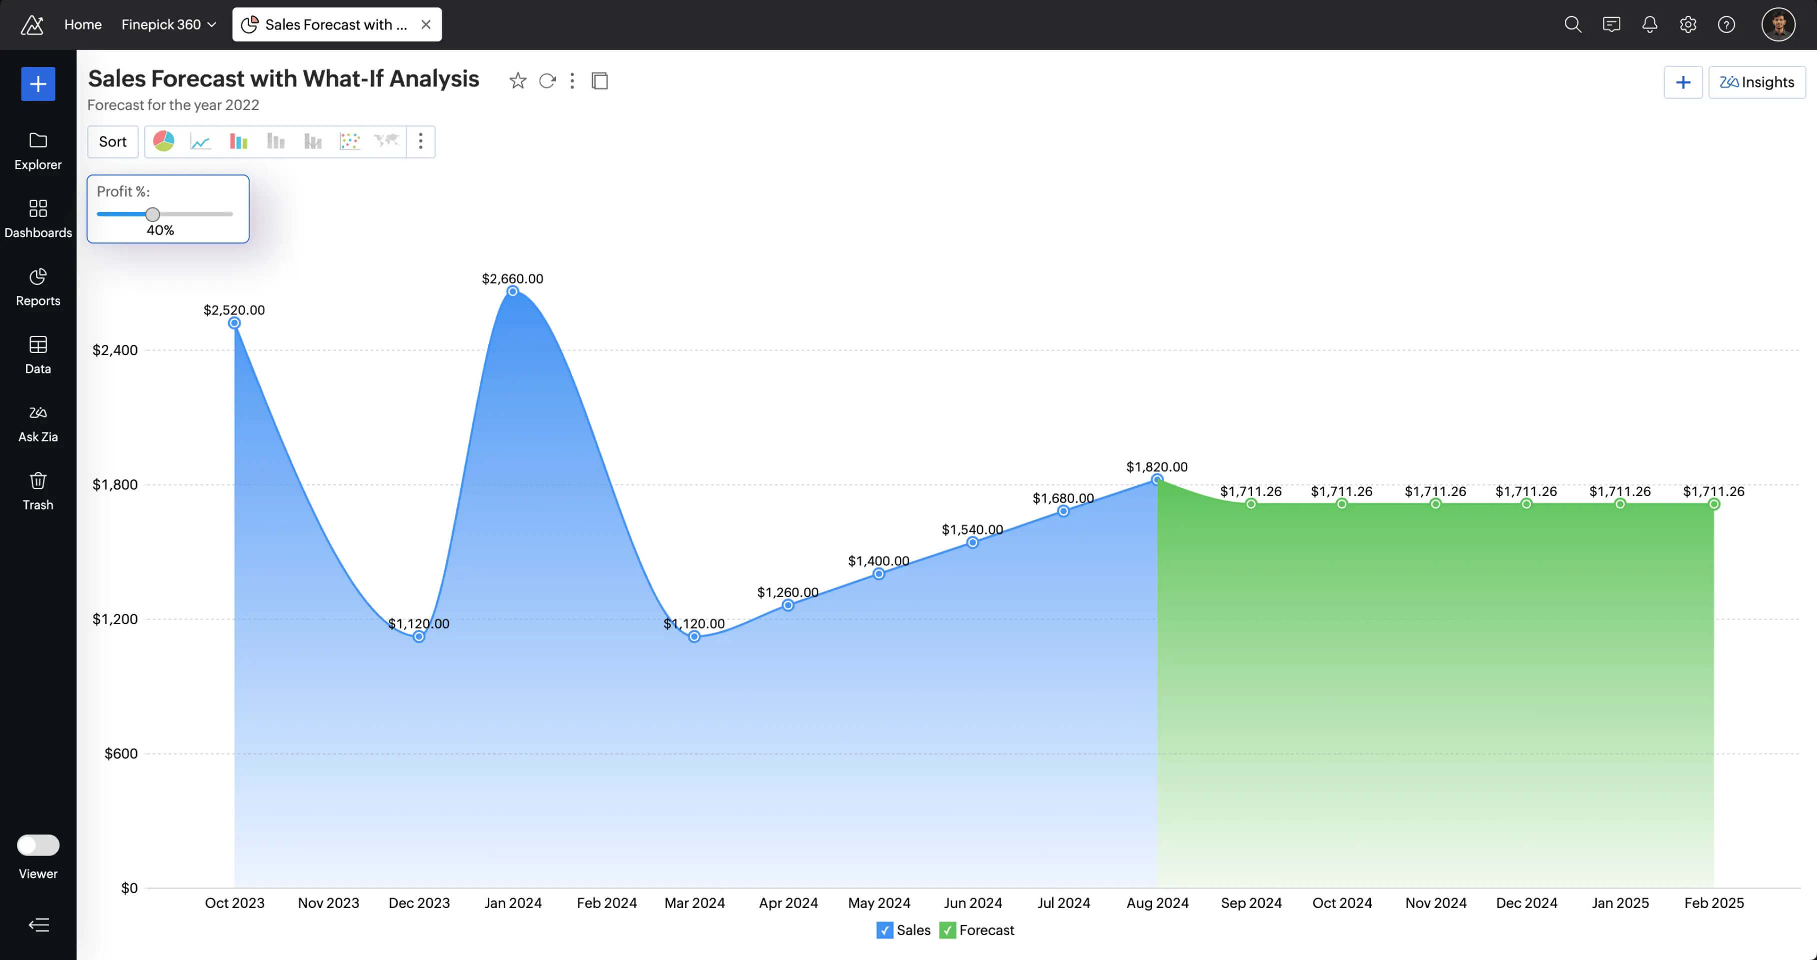Viewport: 1817px width, 960px height.
Task: Click the Profit % slider track
Action: 165,214
